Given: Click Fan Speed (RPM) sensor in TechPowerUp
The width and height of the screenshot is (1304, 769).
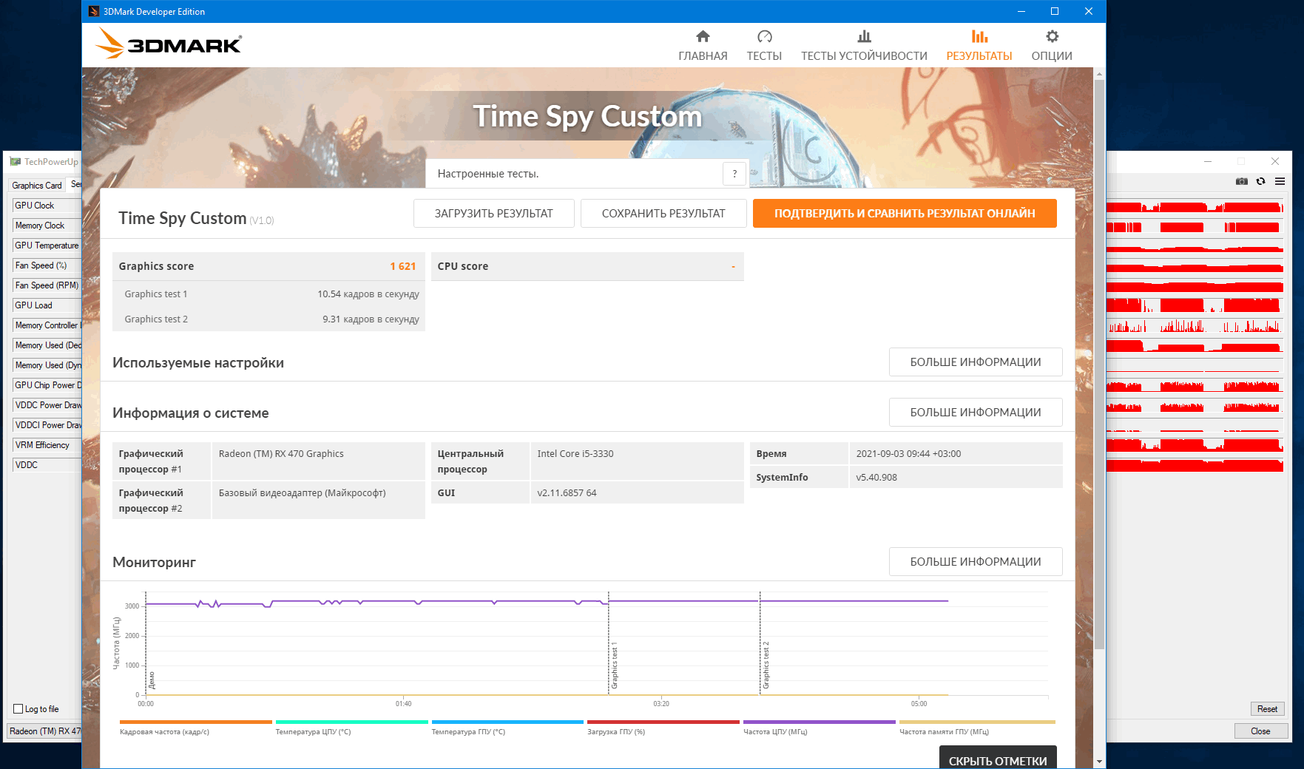Looking at the screenshot, I should click(x=47, y=285).
